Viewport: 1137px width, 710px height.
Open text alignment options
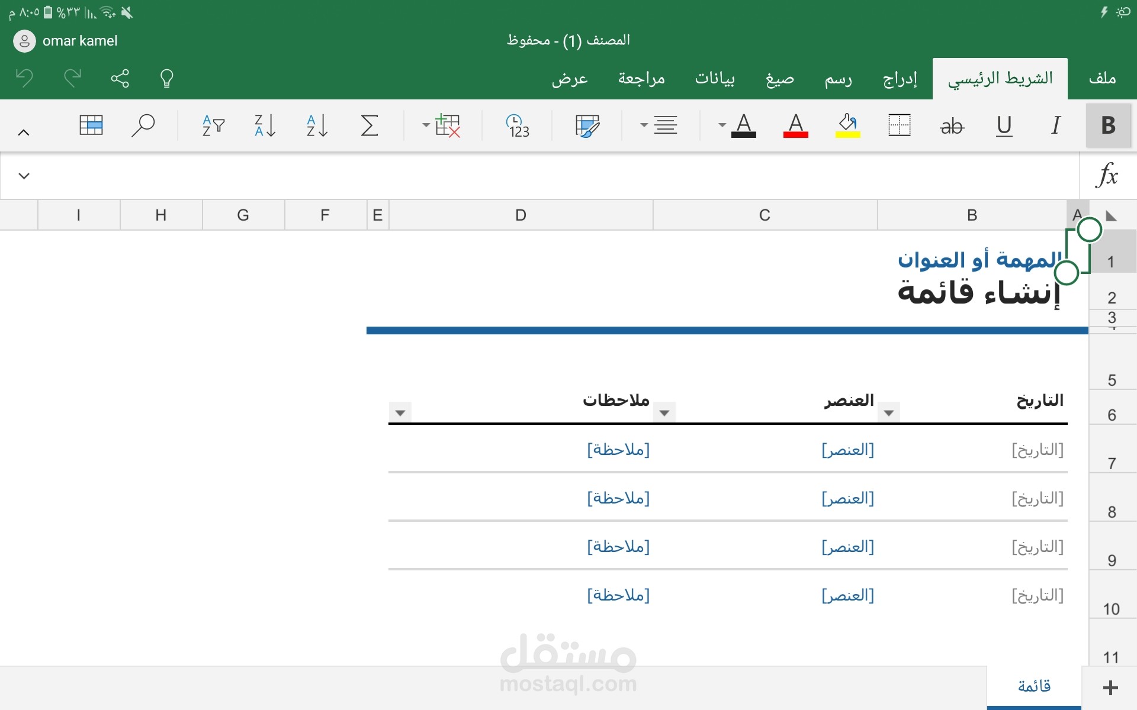coord(666,125)
